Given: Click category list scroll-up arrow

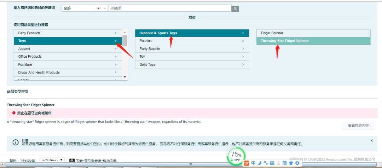Looking at the screenshot, I should pos(125,33).
